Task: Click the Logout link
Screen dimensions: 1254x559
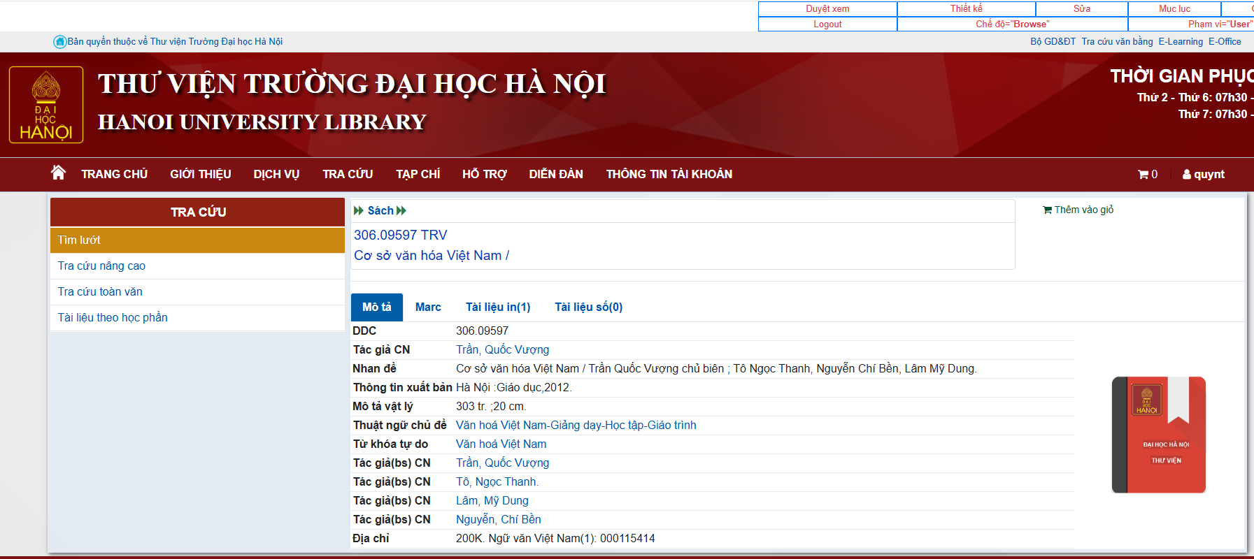Action: point(827,24)
